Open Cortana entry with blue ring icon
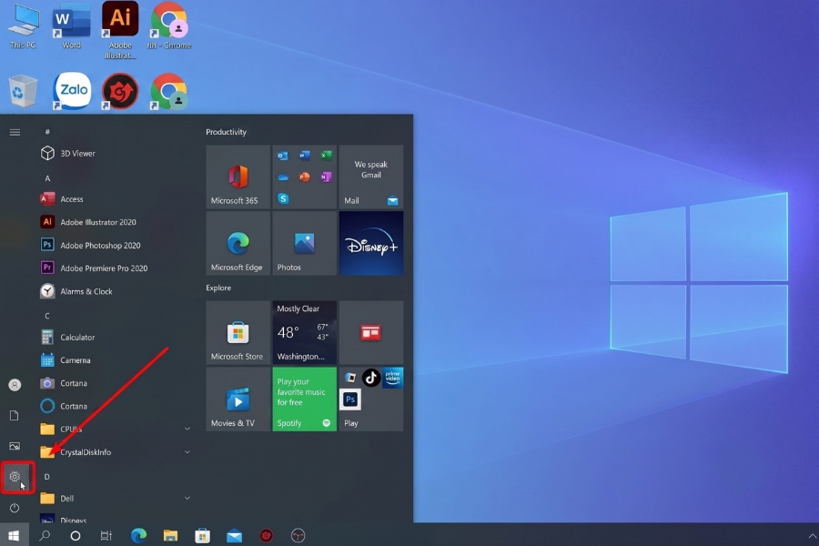The image size is (819, 546). (115, 406)
